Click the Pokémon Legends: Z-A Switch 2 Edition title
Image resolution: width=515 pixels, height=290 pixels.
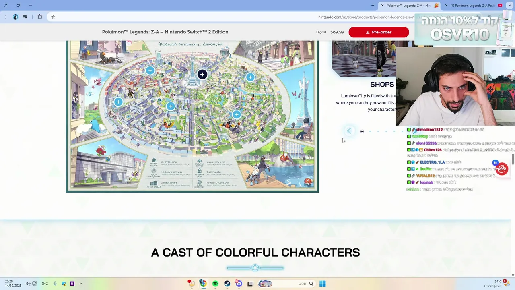tap(165, 32)
